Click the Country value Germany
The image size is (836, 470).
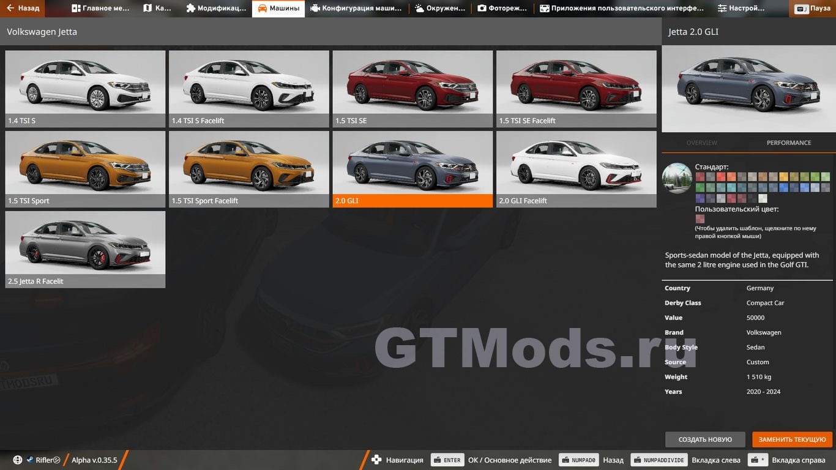pyautogui.click(x=760, y=288)
